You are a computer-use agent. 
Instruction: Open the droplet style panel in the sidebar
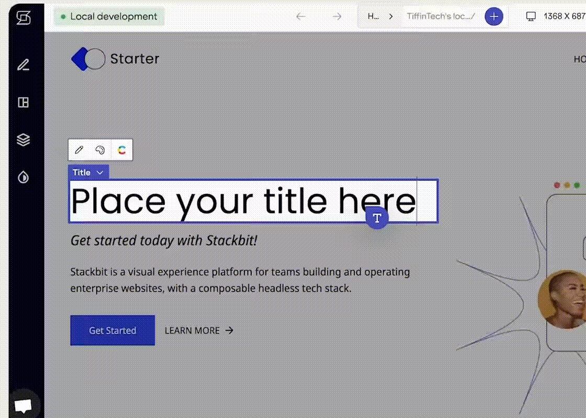click(x=23, y=178)
